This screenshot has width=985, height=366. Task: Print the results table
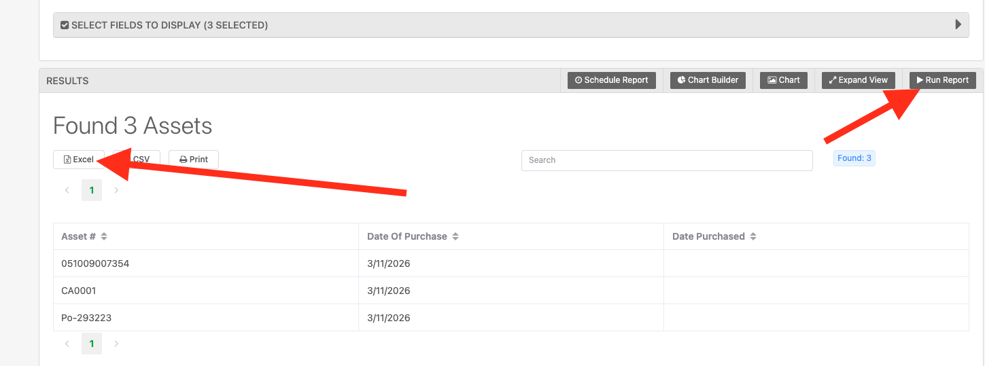(194, 160)
